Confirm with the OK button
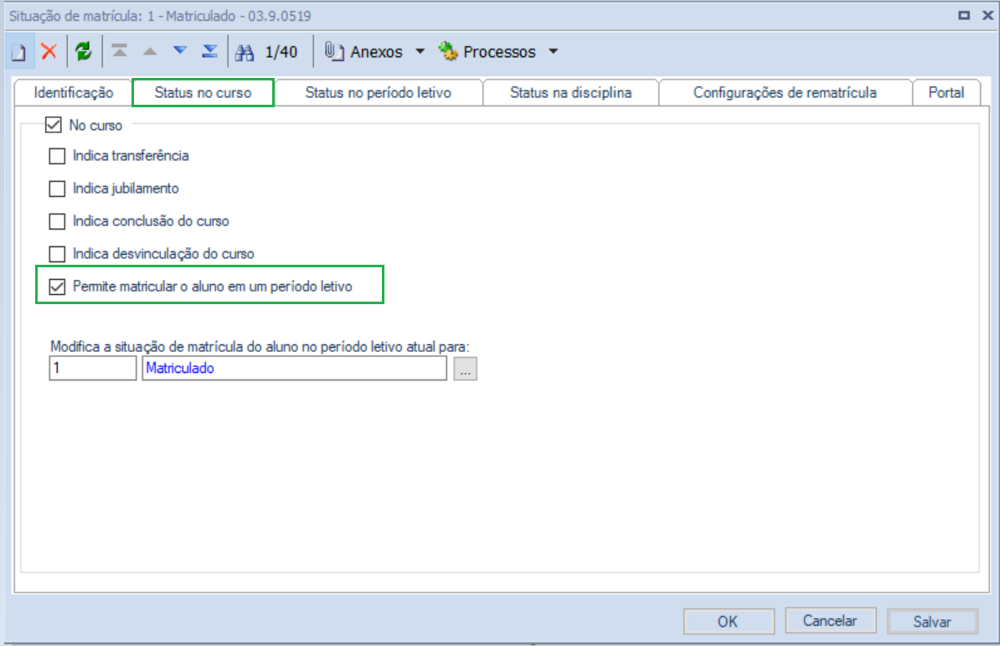The width and height of the screenshot is (1000, 646). 729,621
